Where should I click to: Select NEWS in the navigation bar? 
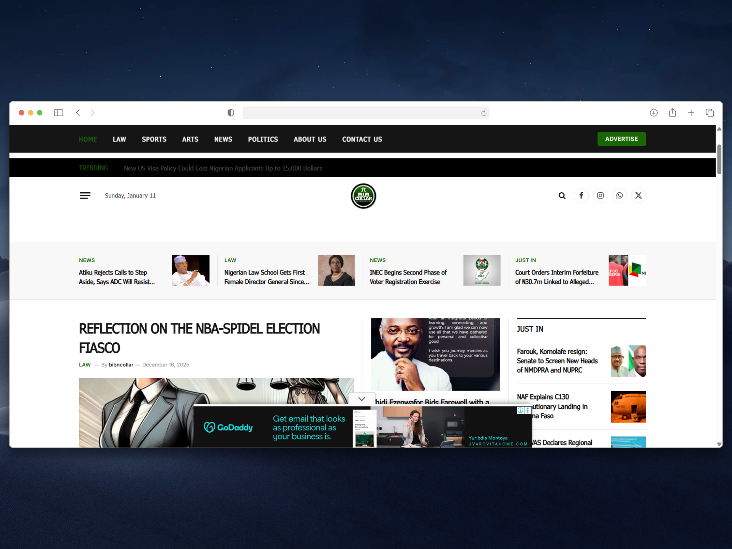coord(223,139)
